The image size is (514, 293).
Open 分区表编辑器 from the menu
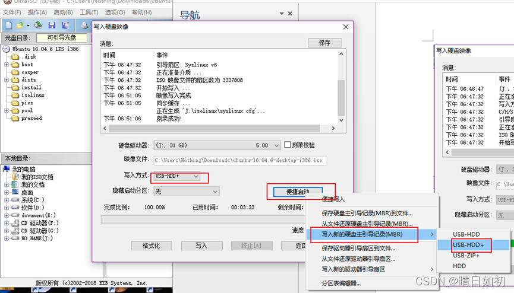(x=372, y=283)
